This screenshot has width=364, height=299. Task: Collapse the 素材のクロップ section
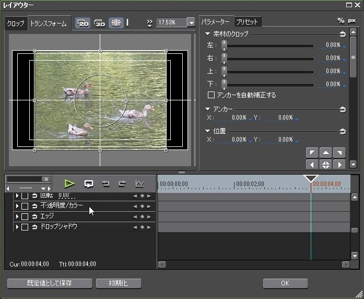click(207, 34)
